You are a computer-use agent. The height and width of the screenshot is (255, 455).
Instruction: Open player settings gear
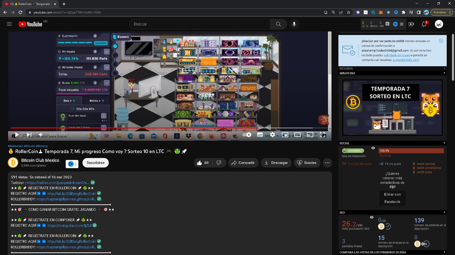pos(272,135)
